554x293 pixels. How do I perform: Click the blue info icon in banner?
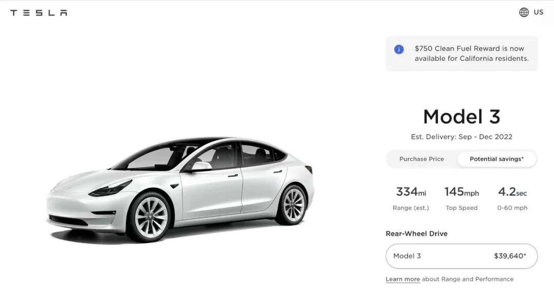tap(399, 49)
